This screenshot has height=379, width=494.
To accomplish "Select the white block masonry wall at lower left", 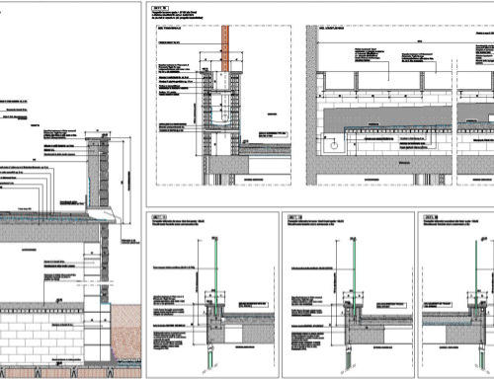I will click(x=41, y=339).
